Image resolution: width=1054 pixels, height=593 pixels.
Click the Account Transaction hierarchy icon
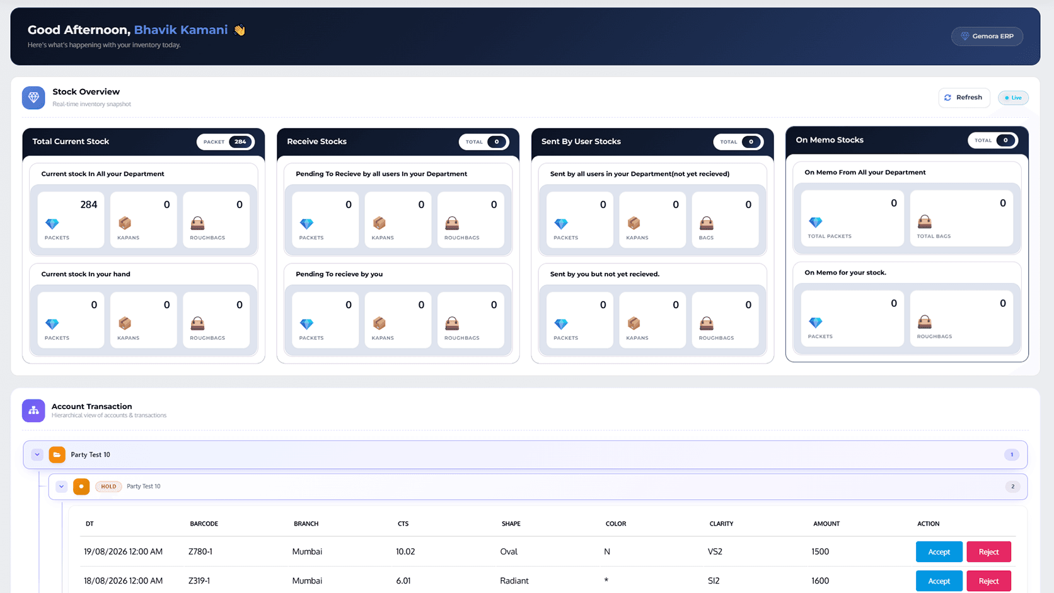point(33,410)
